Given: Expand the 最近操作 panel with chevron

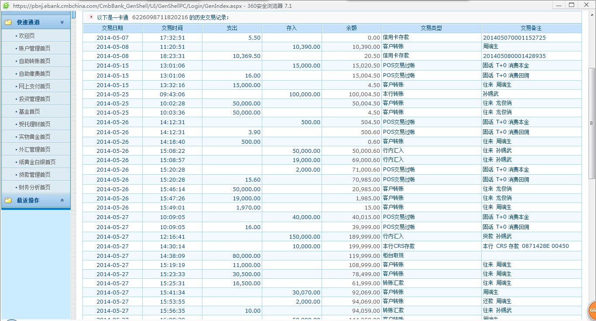Looking at the screenshot, I should (x=62, y=200).
